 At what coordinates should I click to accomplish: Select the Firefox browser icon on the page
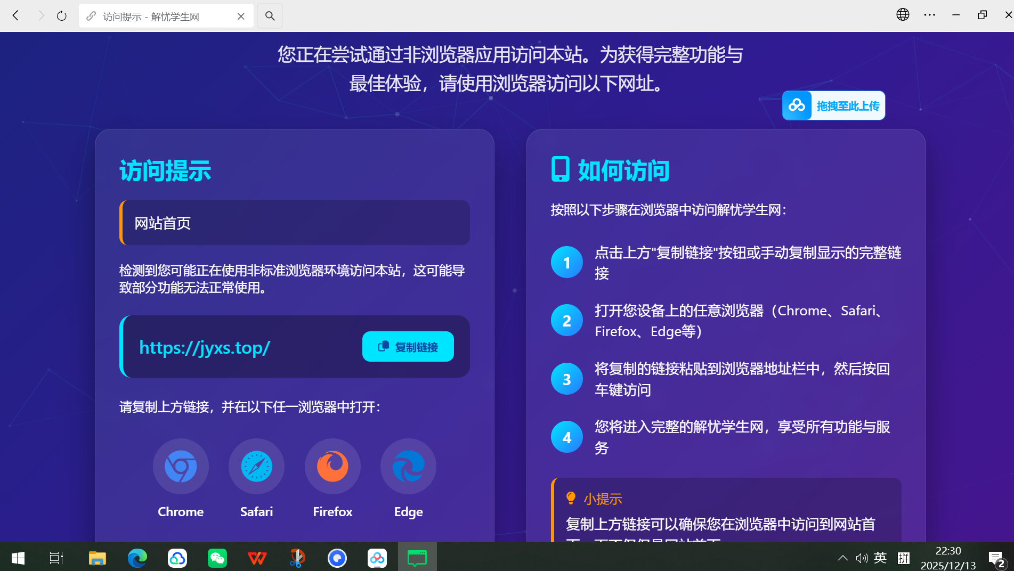click(332, 466)
